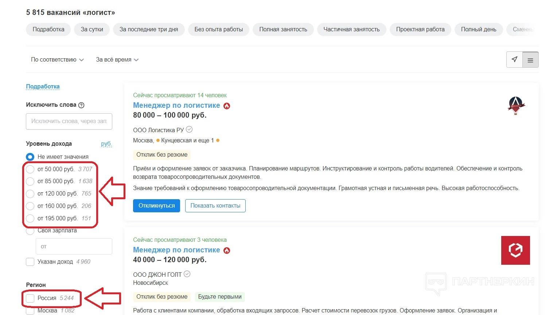Select the Полная занятость filter chip

click(283, 29)
